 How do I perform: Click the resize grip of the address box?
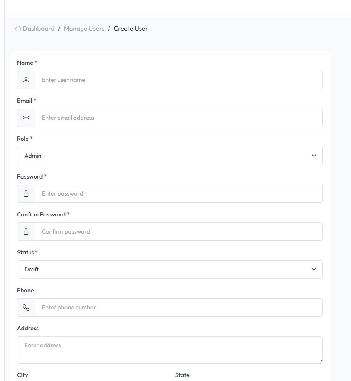320,361
